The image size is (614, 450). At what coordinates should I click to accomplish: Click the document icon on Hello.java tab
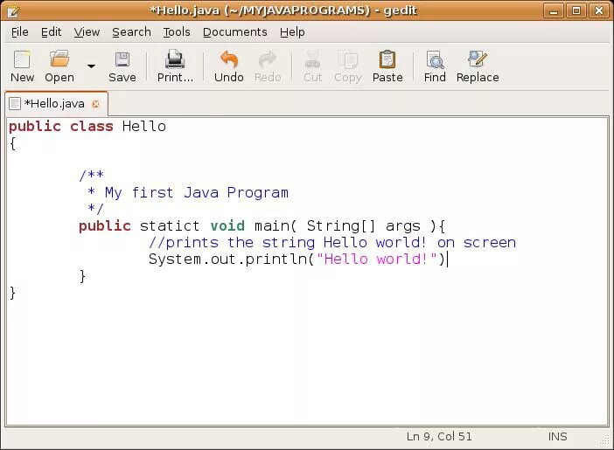(15, 104)
